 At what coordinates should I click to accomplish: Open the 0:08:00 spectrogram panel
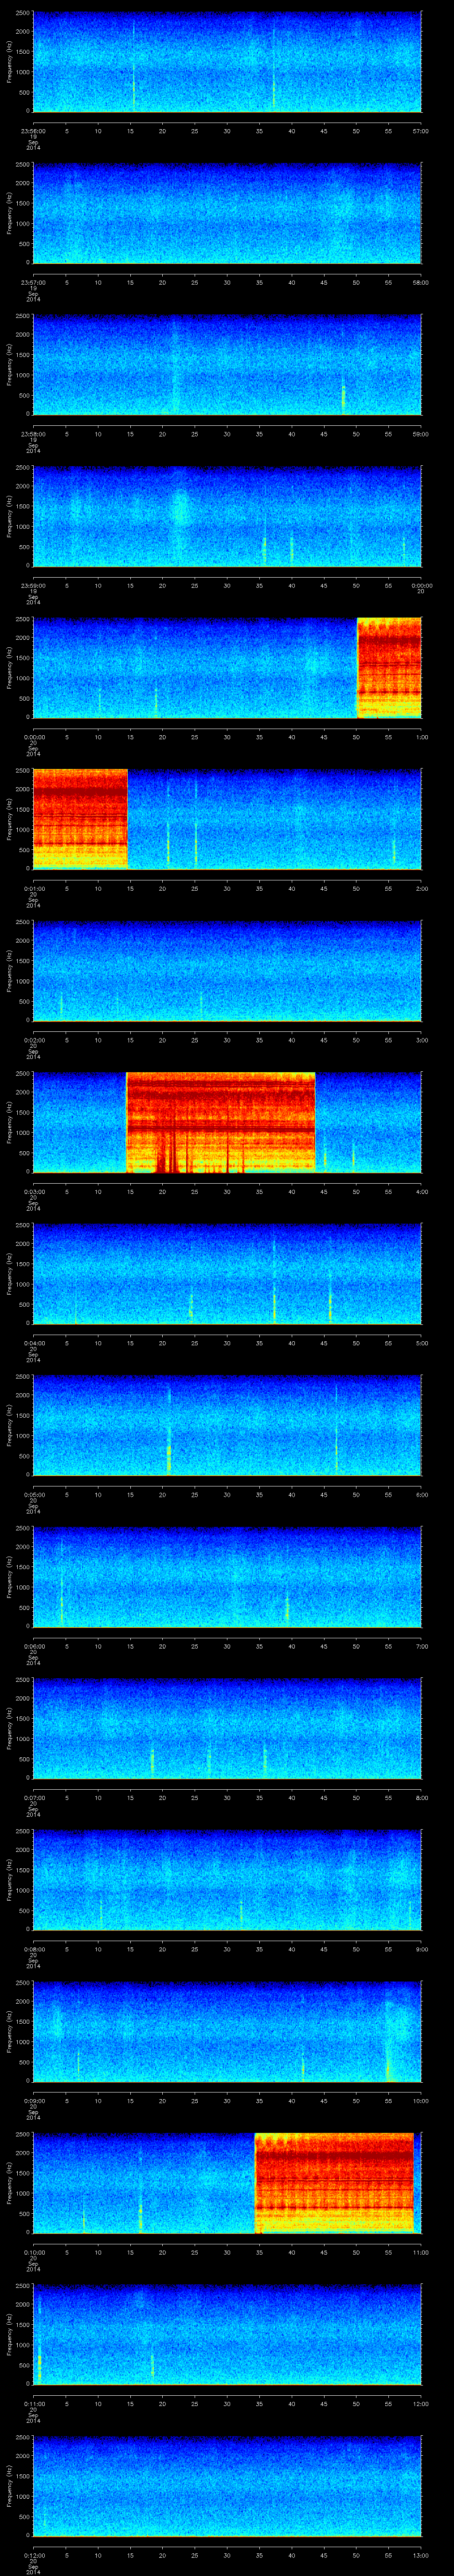point(227,1880)
